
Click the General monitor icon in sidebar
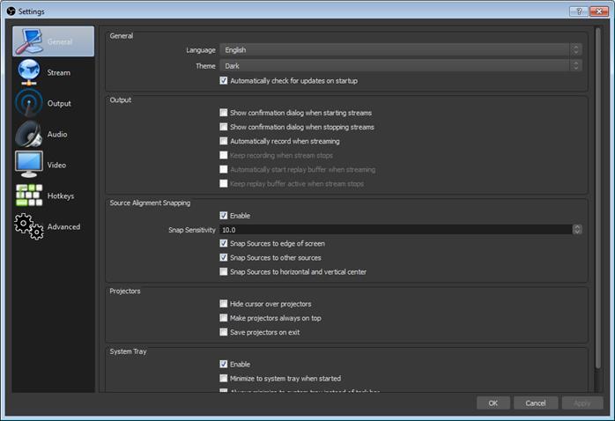(x=29, y=41)
